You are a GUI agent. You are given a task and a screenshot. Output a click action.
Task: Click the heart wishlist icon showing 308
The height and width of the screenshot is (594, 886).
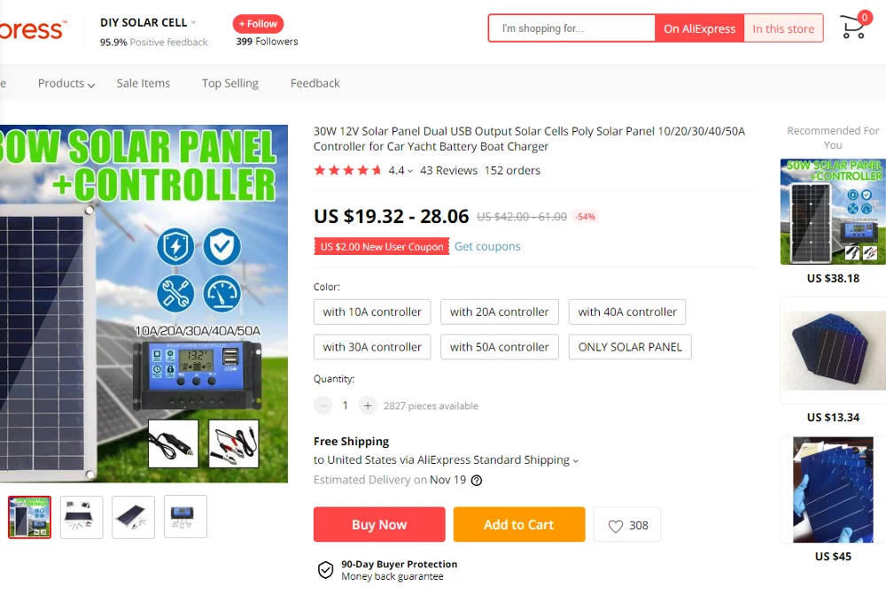pos(616,526)
